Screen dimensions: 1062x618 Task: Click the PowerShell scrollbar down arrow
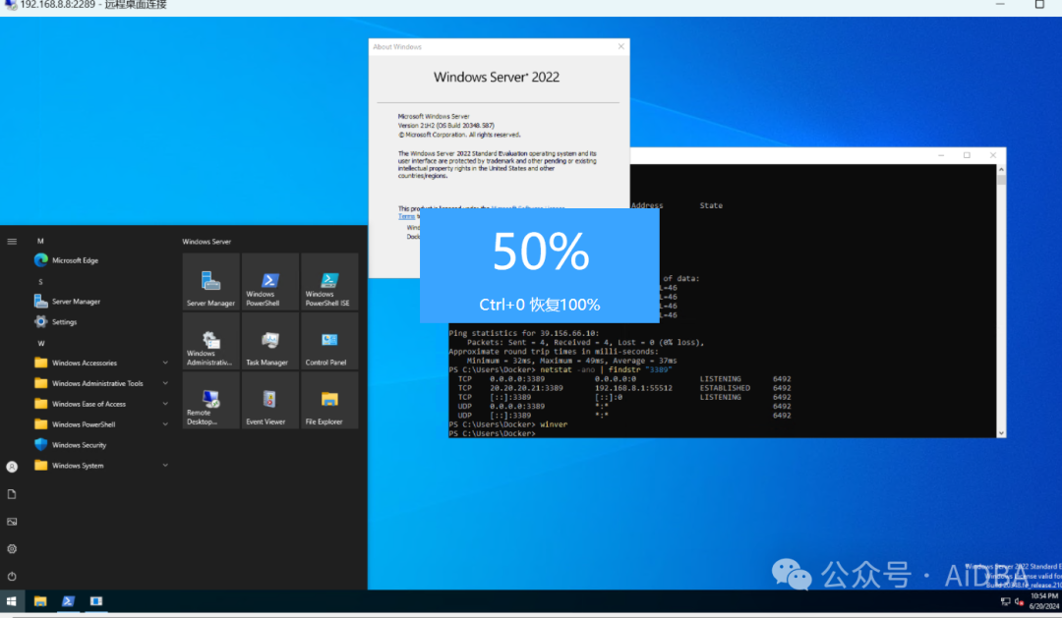(x=1001, y=433)
